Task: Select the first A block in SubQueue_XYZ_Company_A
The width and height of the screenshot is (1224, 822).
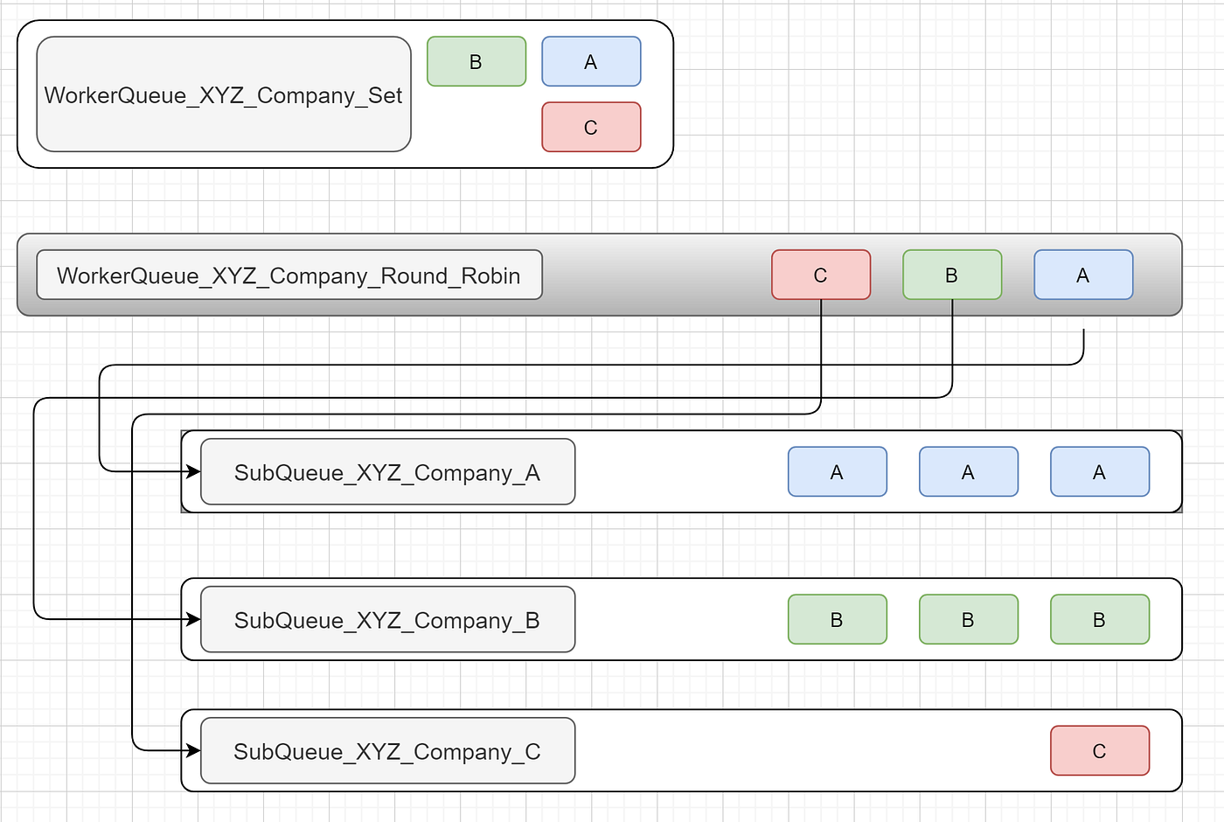Action: (x=837, y=471)
